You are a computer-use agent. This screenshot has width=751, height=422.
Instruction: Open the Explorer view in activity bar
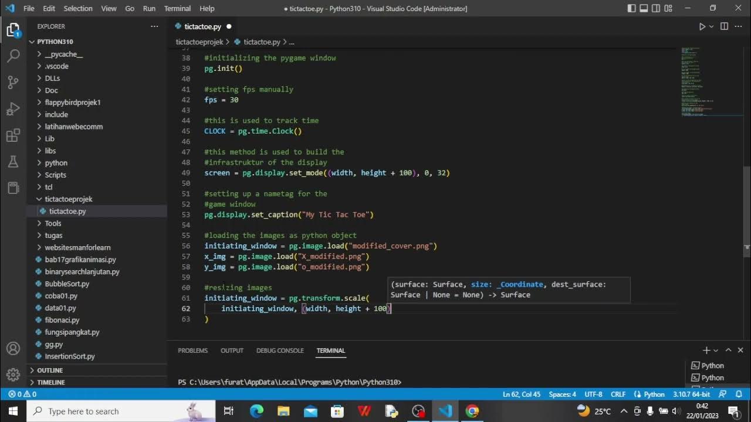click(x=13, y=30)
